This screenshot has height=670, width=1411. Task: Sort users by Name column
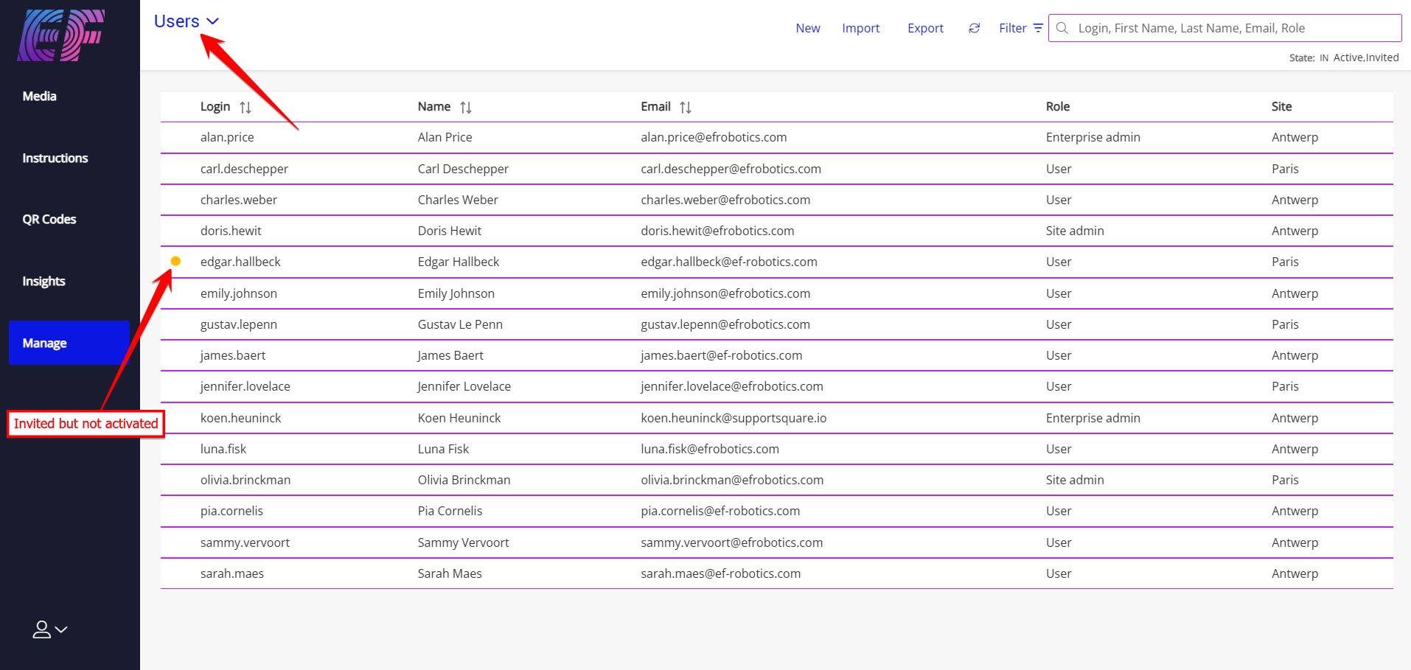(465, 108)
